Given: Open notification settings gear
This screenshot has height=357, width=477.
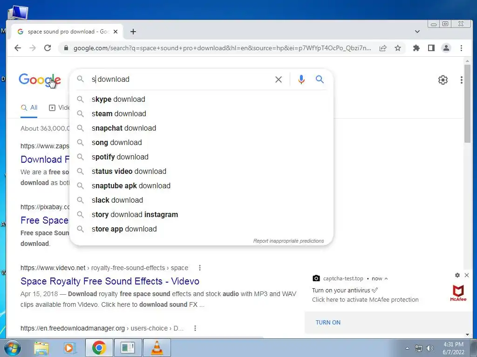Looking at the screenshot, I should [457, 275].
